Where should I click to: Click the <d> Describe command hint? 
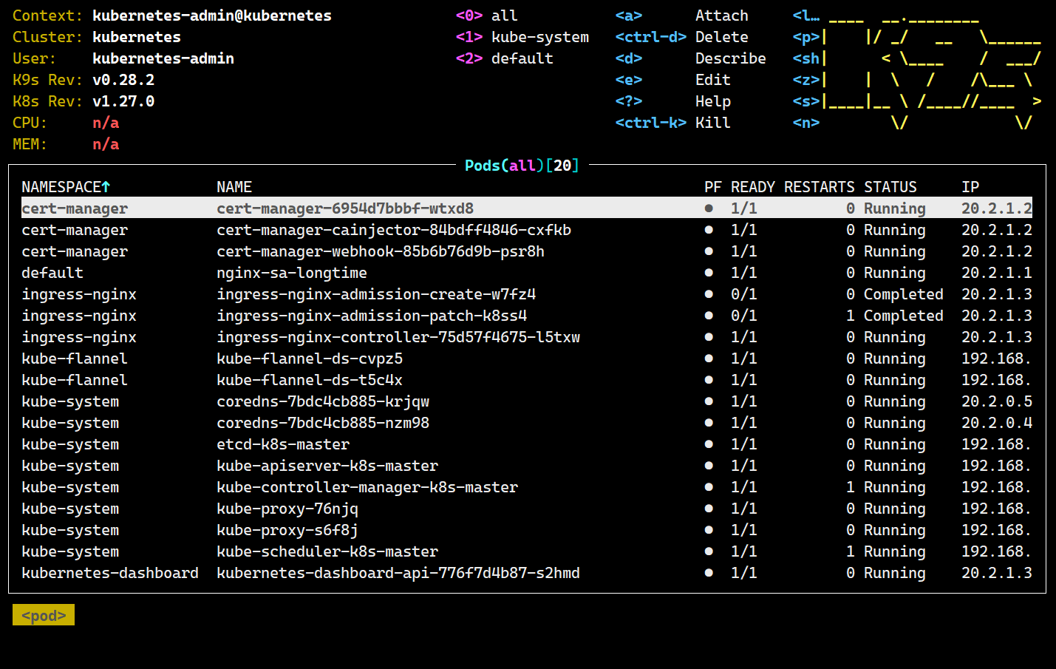click(x=691, y=58)
